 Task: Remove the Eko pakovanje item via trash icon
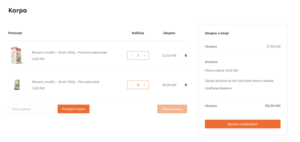pos(185,85)
